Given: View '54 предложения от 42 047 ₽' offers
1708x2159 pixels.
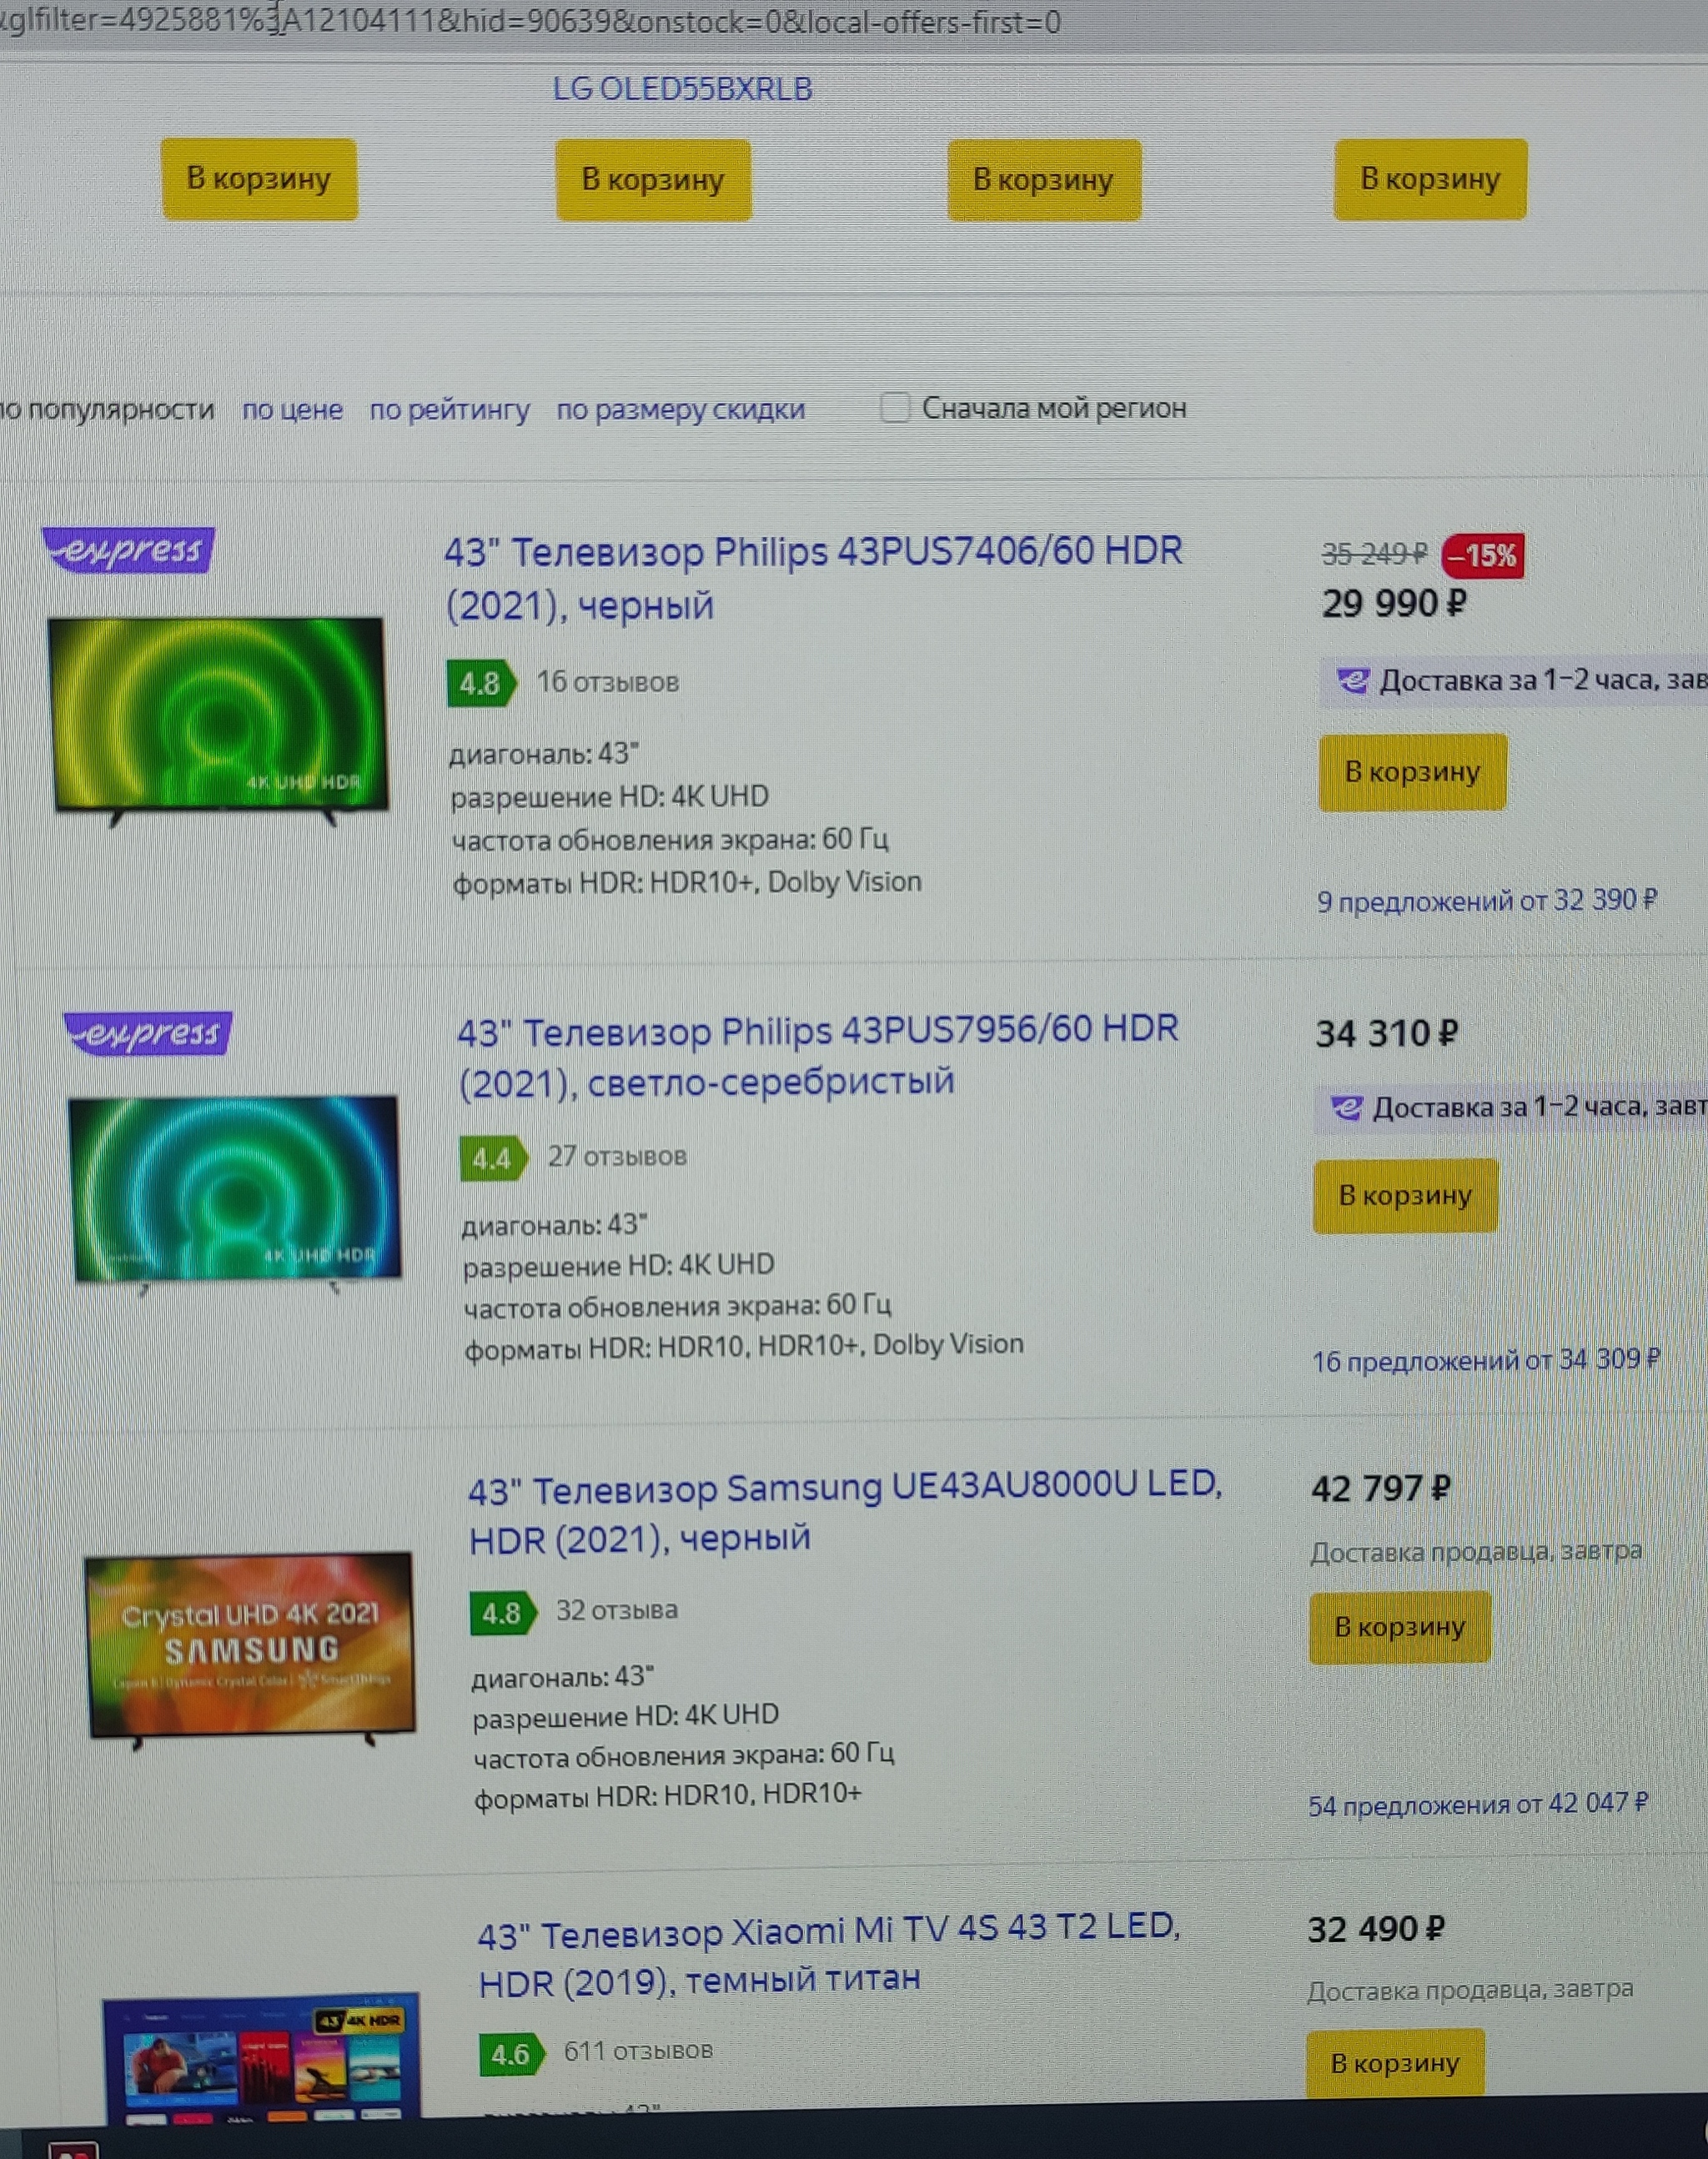Looking at the screenshot, I should tap(1478, 1805).
